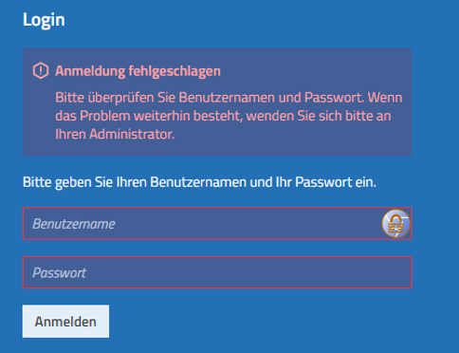Click the Benutzername placeholder text
The image size is (459, 353).
74,224
